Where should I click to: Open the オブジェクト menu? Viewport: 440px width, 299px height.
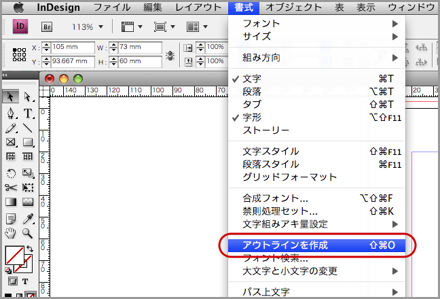[x=293, y=7]
